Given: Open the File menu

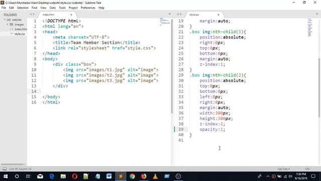Looking at the screenshot, I should pyautogui.click(x=4, y=8).
